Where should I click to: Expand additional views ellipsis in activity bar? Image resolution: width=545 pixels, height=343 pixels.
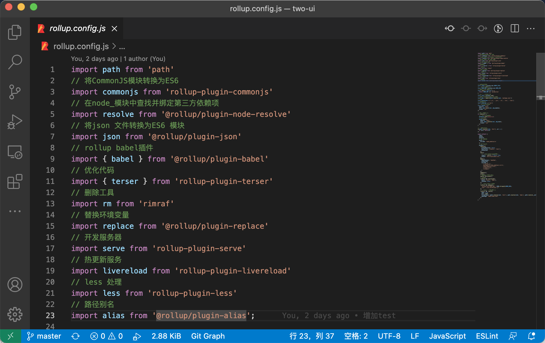[x=15, y=211]
